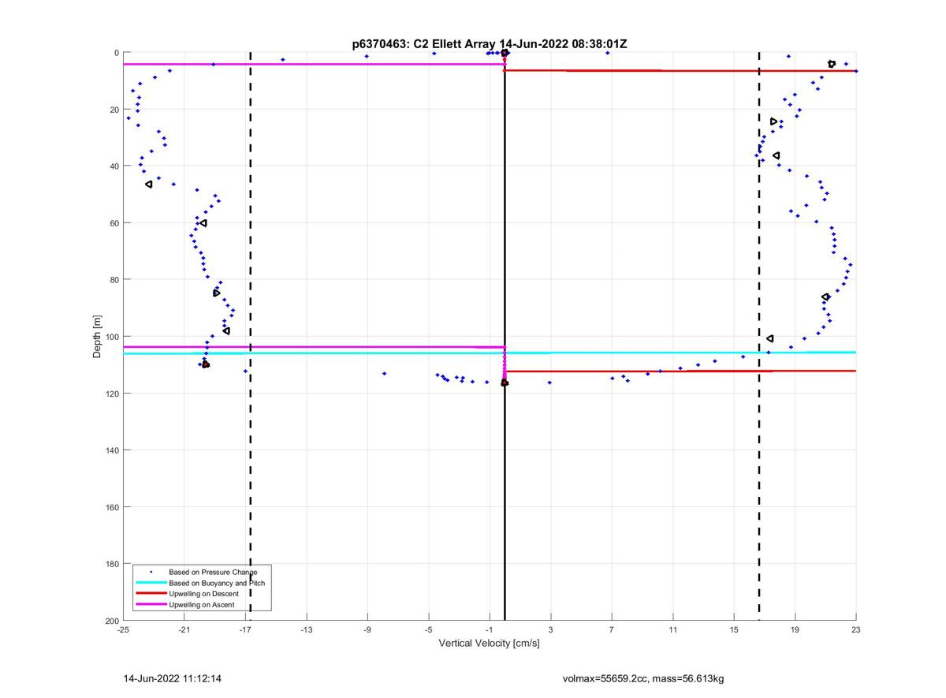The image size is (946, 698).
Task: Click the x-axis tick label '15'
Action: click(734, 629)
